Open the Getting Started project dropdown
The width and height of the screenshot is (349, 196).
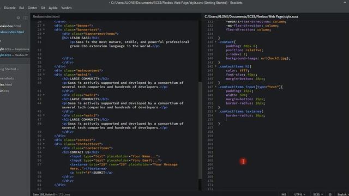click(9, 69)
